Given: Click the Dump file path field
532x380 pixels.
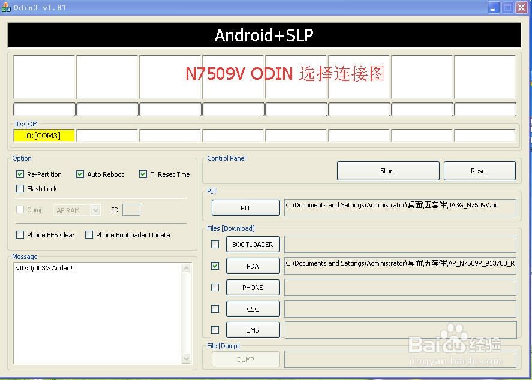Looking at the screenshot, I should click(x=401, y=360).
